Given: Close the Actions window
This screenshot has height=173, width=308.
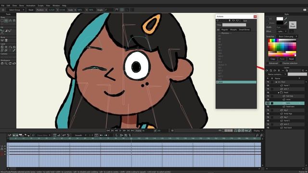Looking at the screenshot, I should point(255,17).
